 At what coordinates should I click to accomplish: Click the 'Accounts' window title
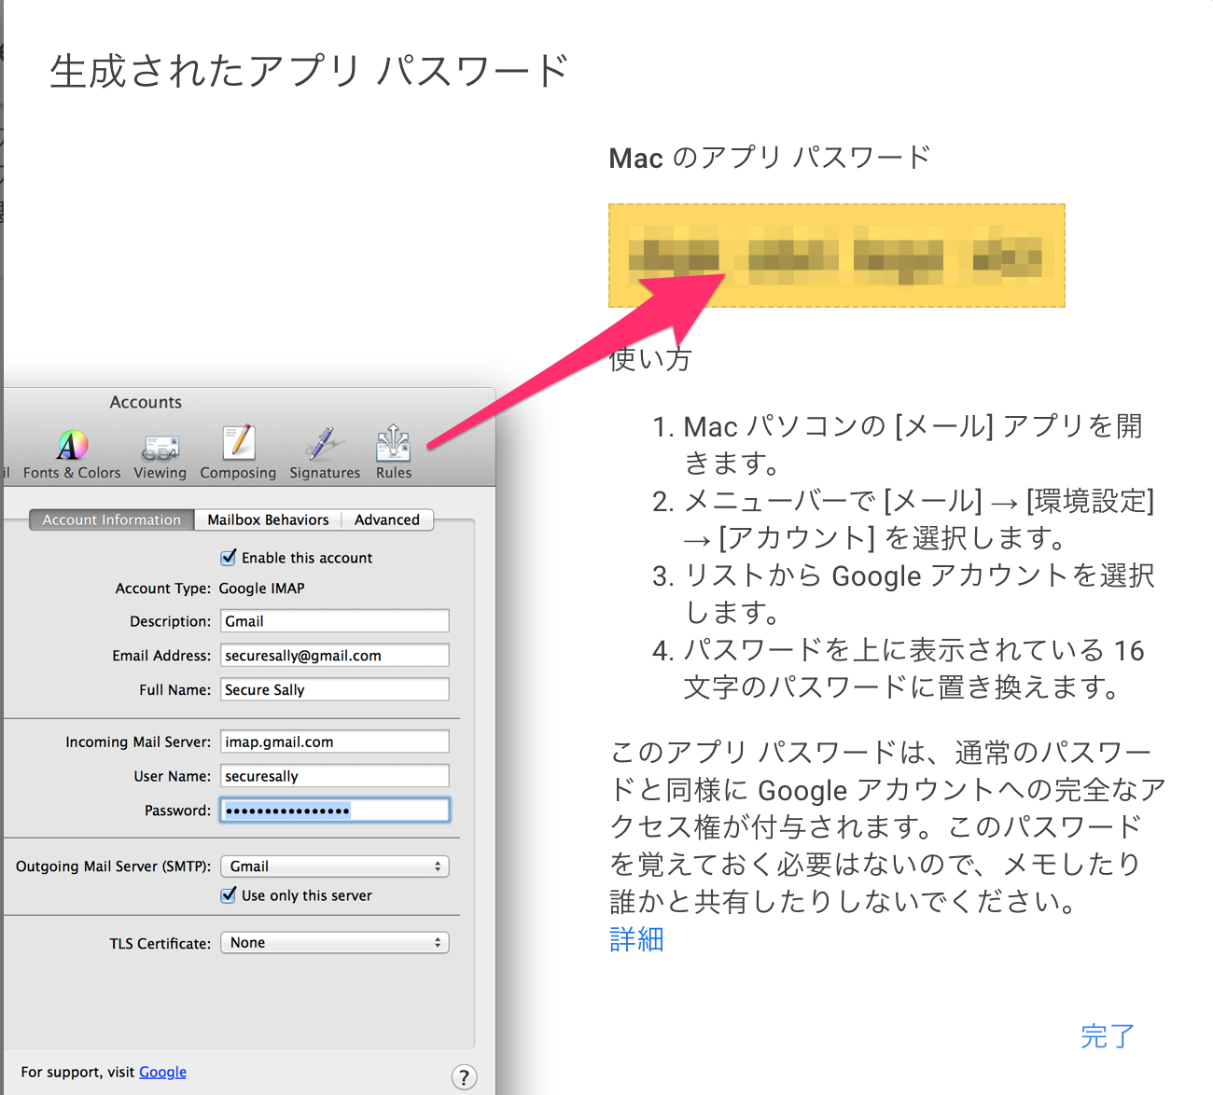pos(146,402)
